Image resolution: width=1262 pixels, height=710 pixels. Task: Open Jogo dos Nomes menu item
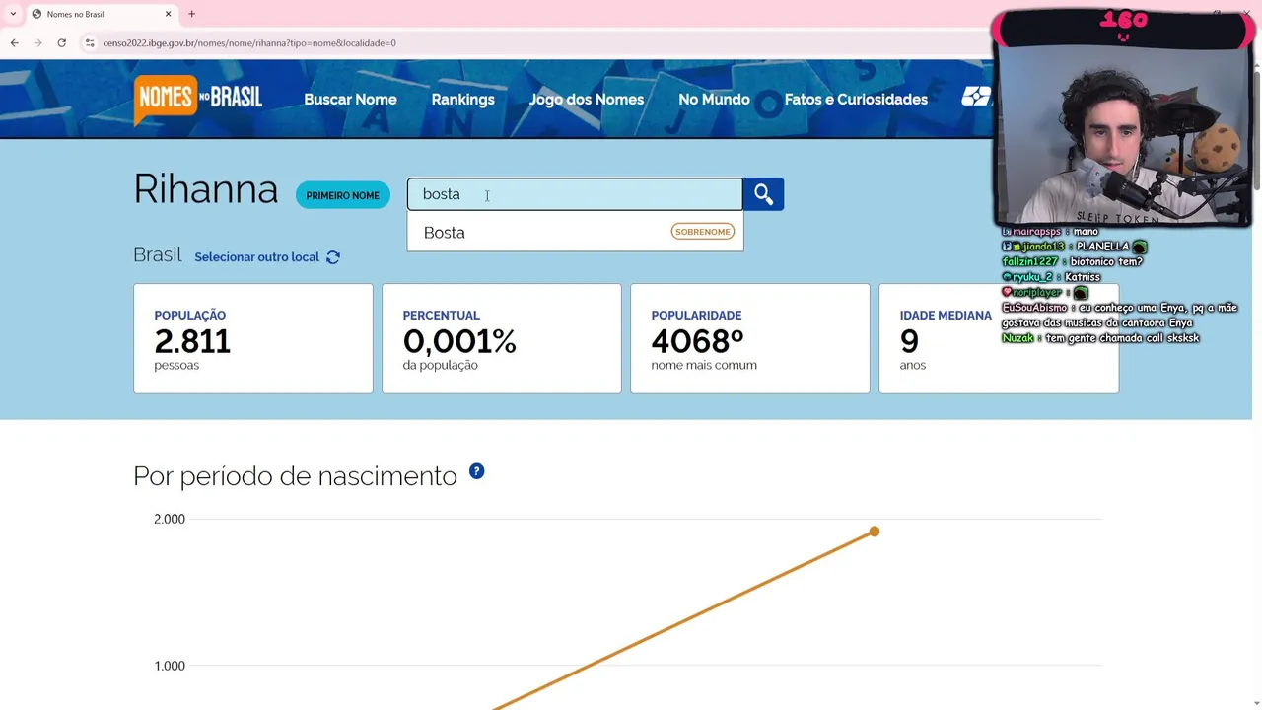pos(587,100)
